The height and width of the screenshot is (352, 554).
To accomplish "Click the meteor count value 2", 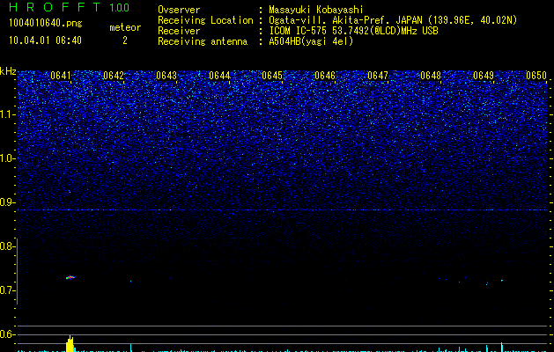I will tap(125, 40).
